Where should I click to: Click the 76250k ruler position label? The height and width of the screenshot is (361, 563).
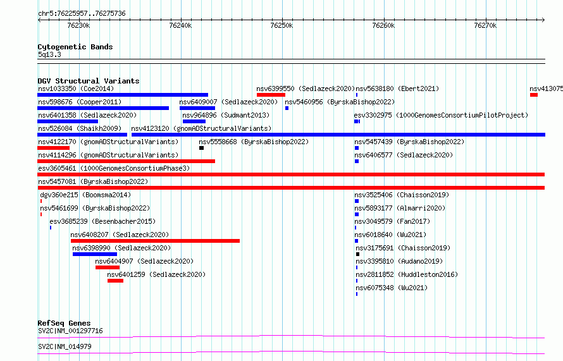pyautogui.click(x=281, y=25)
